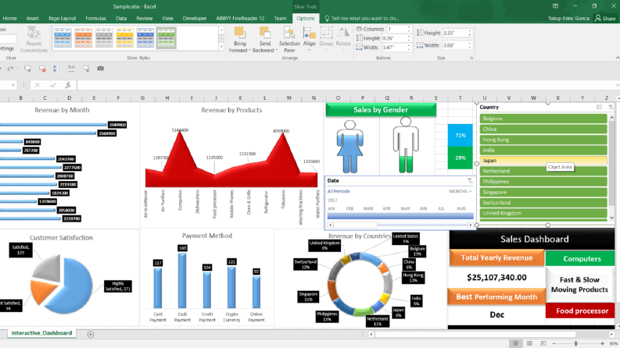Switch to Page Break Preview in status bar

tap(543, 343)
